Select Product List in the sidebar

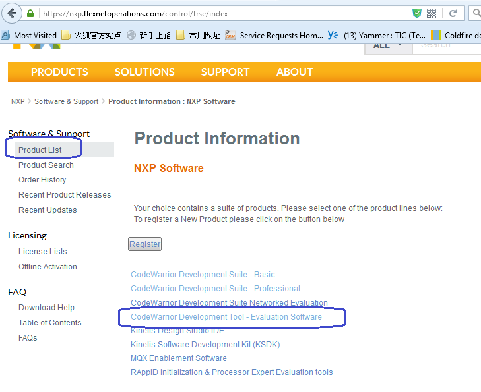[x=40, y=150]
